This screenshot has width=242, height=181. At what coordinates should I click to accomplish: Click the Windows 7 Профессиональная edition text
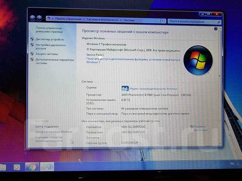[106, 44]
